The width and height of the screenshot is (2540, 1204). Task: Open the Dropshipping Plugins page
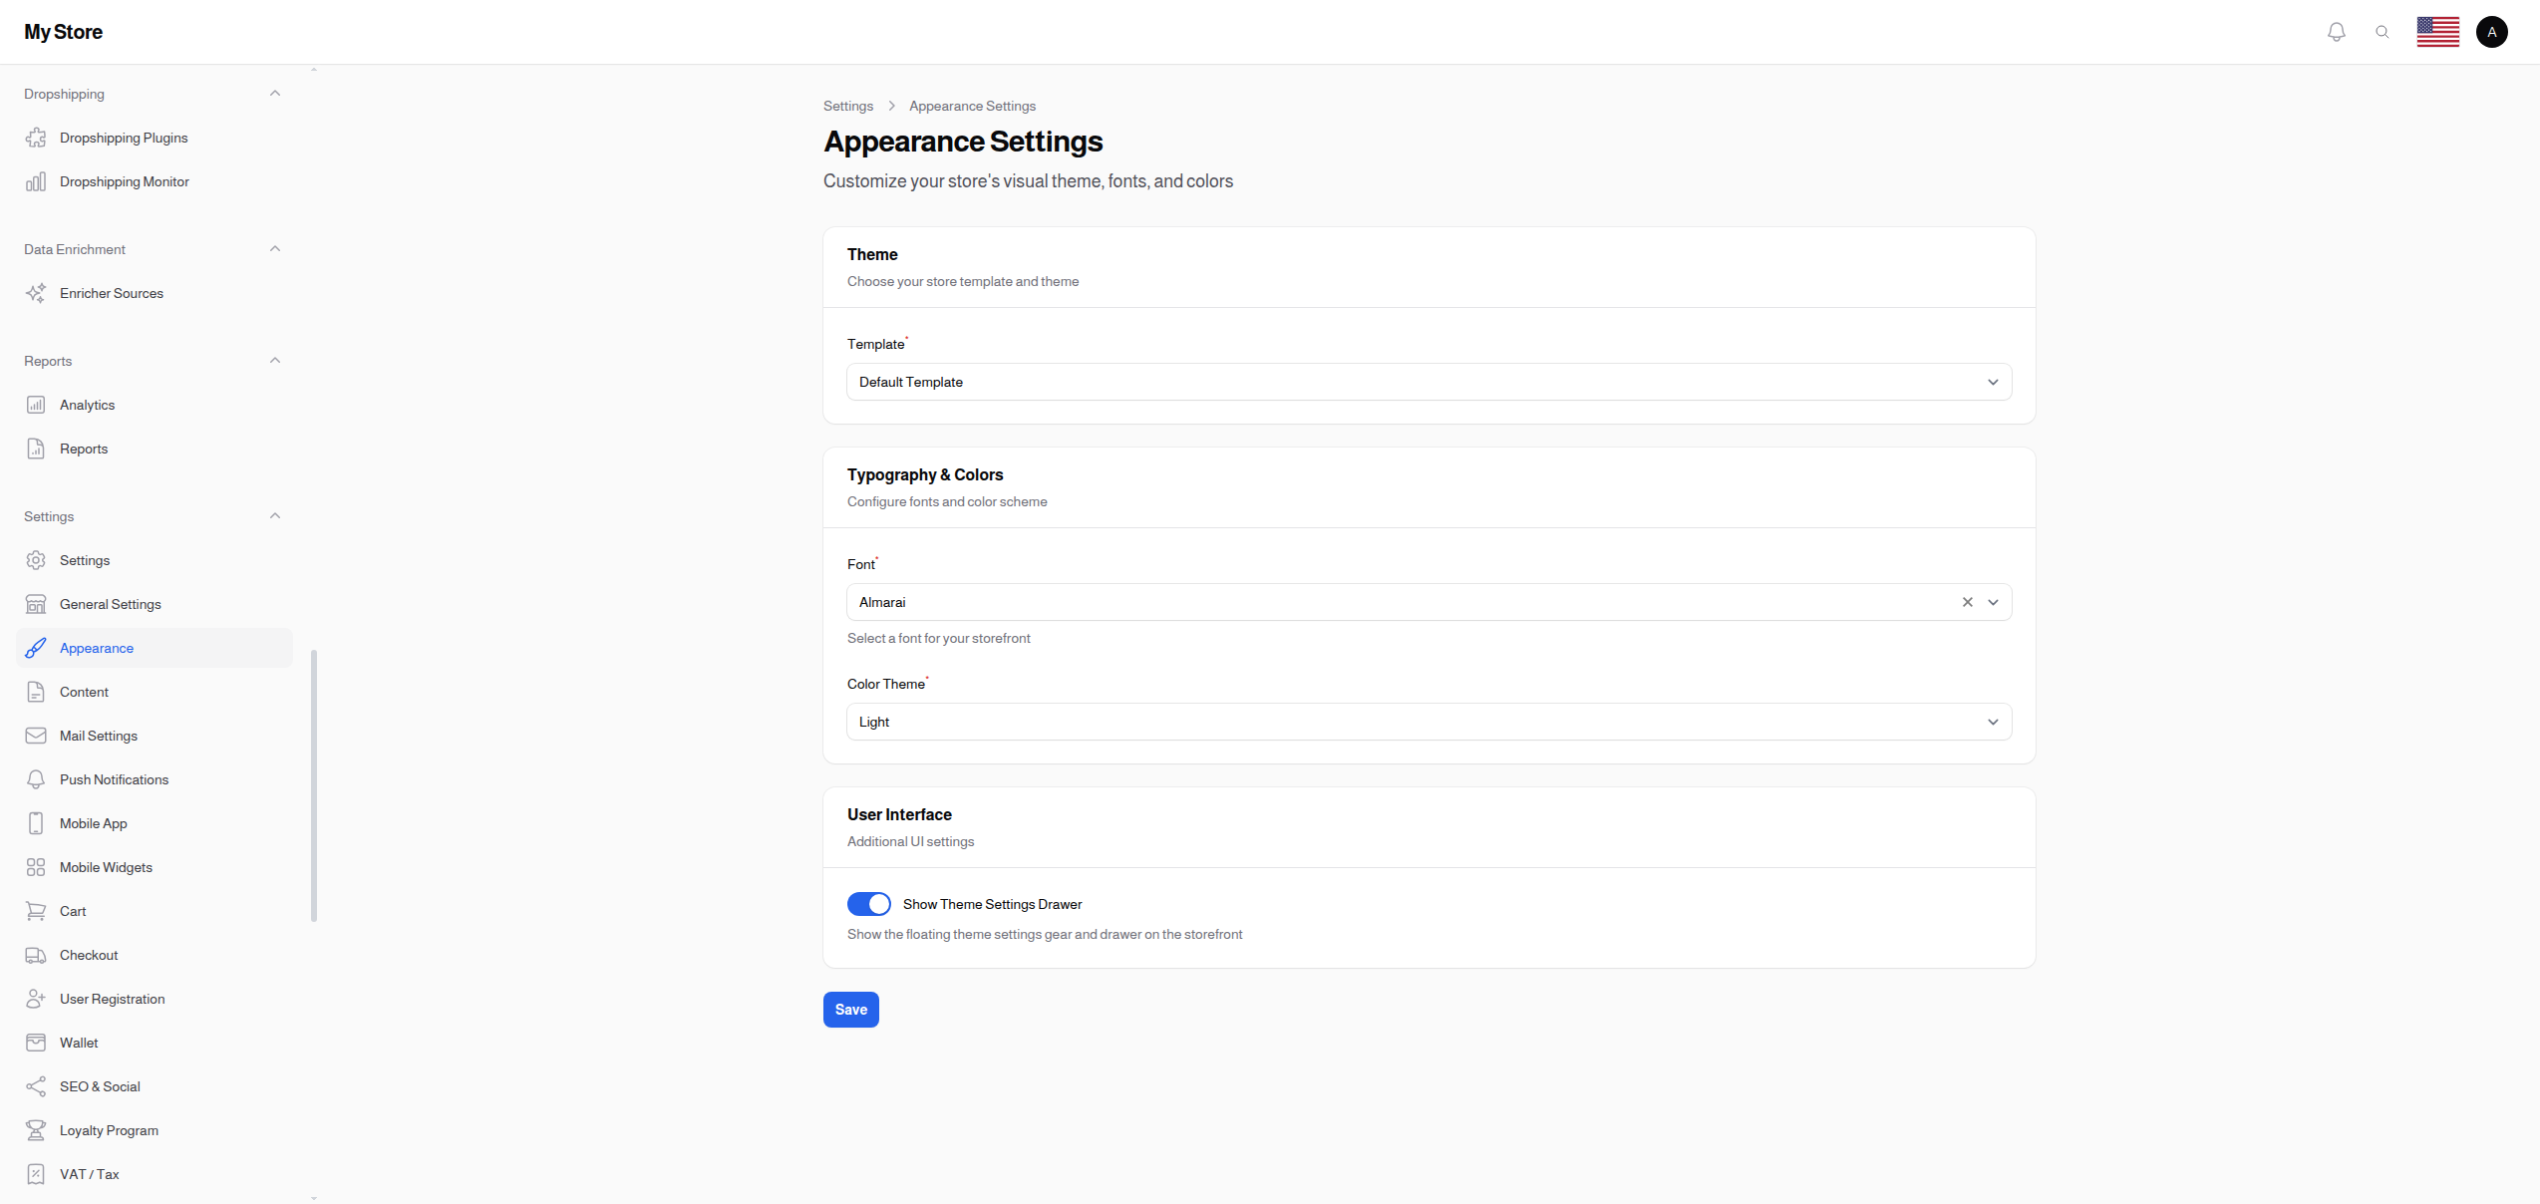coord(123,138)
